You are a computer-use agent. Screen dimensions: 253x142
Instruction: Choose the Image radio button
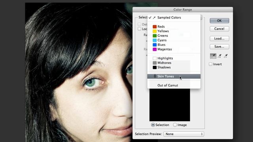[175, 125]
